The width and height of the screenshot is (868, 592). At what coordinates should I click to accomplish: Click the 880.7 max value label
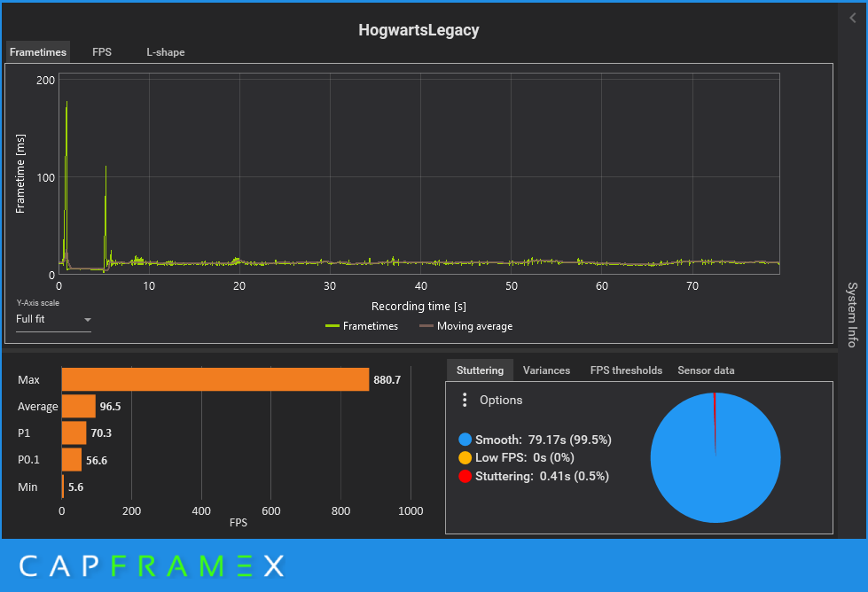387,380
